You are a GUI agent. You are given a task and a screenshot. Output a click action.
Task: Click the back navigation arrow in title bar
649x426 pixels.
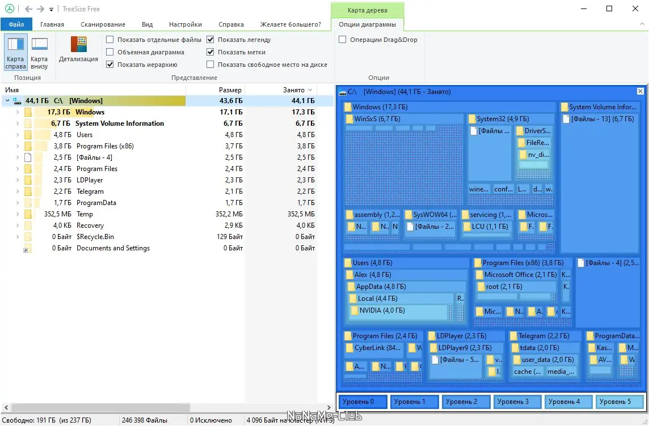point(28,8)
